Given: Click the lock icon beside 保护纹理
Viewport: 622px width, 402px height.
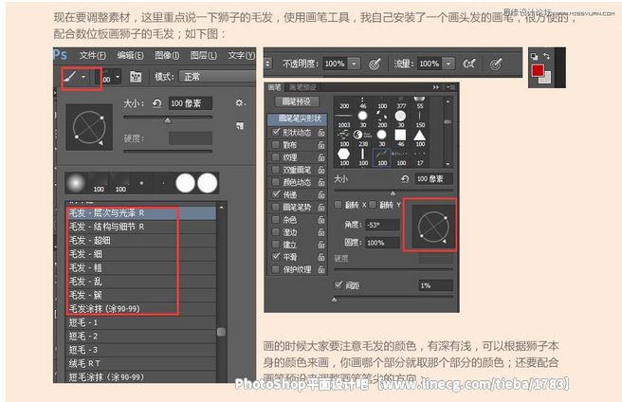Looking at the screenshot, I should point(321,269).
